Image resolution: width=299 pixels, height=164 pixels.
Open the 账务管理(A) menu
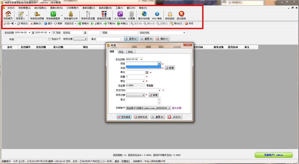coord(24,8)
